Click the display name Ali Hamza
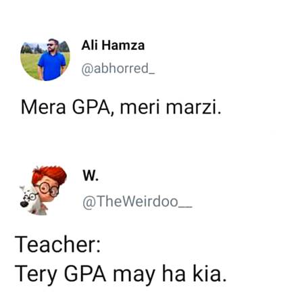The height and width of the screenshot is (304, 304). (x=113, y=45)
